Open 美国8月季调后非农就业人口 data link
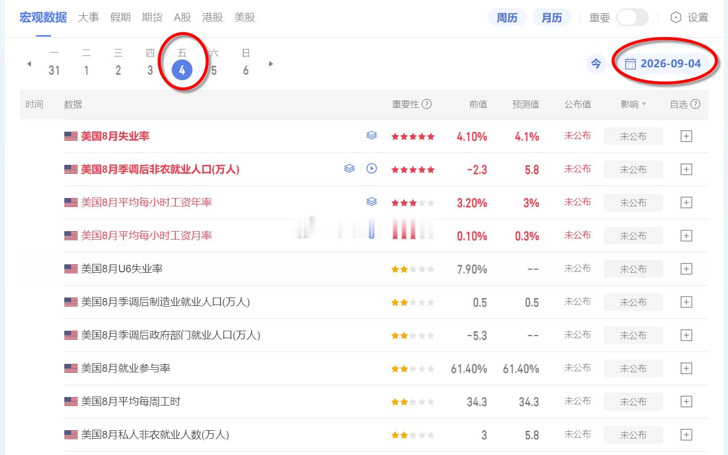The width and height of the screenshot is (728, 455). tap(160, 169)
